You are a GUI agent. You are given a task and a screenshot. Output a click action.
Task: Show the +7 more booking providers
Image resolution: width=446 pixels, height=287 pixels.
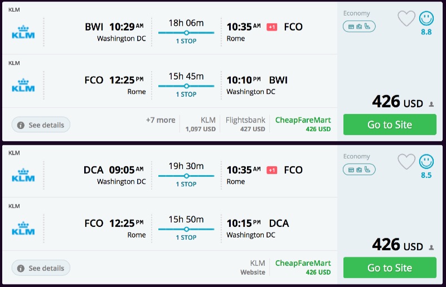pos(161,120)
